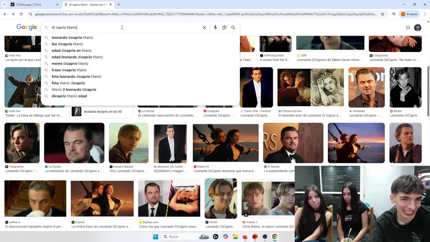The image size is (430, 242).
Task: Open the Windows Start menu
Action: (x=156, y=237)
